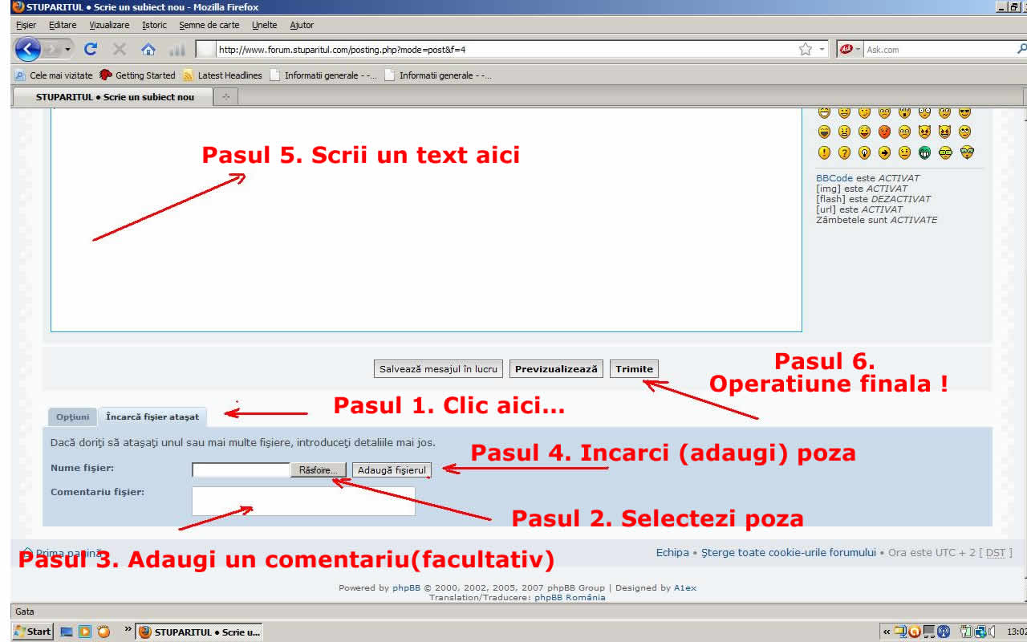This screenshot has height=642, width=1027.
Task: Insert the red angry smiley
Action: tap(884, 132)
